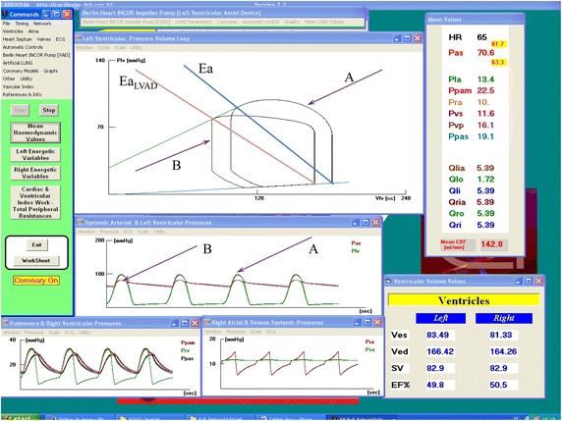The height and width of the screenshot is (421, 562).
Task: Click the Exit button
Action: coord(36,245)
